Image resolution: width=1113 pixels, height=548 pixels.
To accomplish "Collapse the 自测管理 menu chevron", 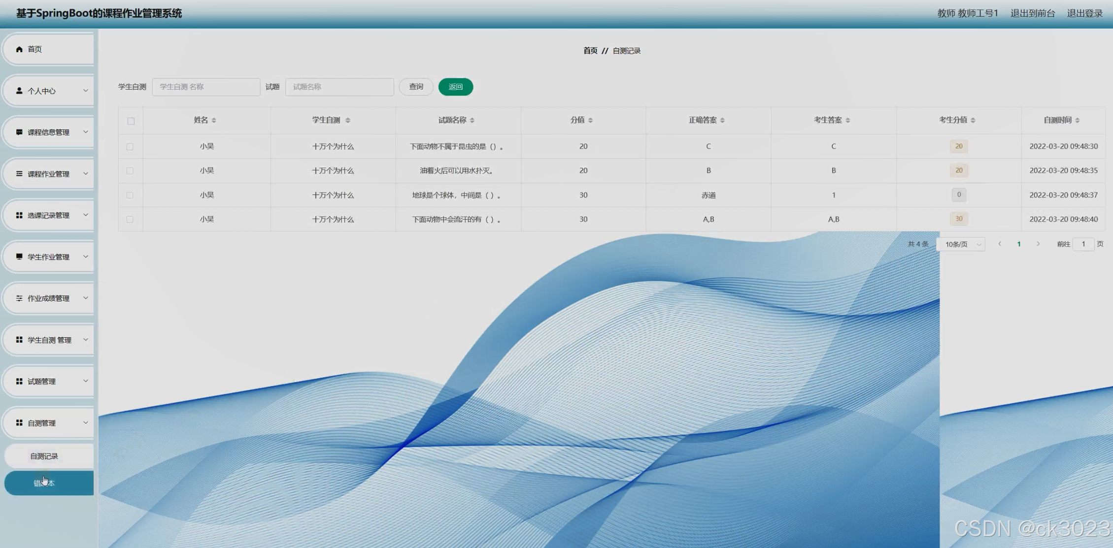I will (x=85, y=422).
